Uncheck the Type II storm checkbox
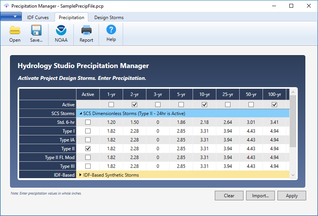Image resolution: width=318 pixels, height=216 pixels. coord(88,148)
